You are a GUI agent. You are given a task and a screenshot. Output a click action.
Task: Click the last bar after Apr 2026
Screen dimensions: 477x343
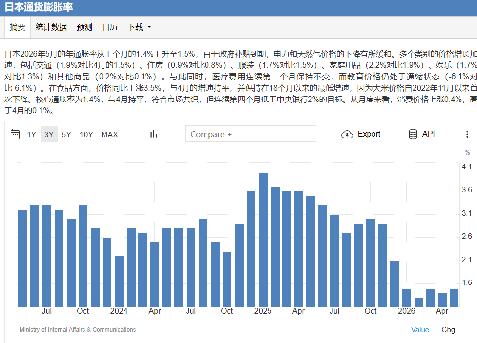click(454, 298)
